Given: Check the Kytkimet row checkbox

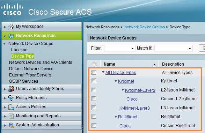Looking at the screenshot, I should coord(94,81).
